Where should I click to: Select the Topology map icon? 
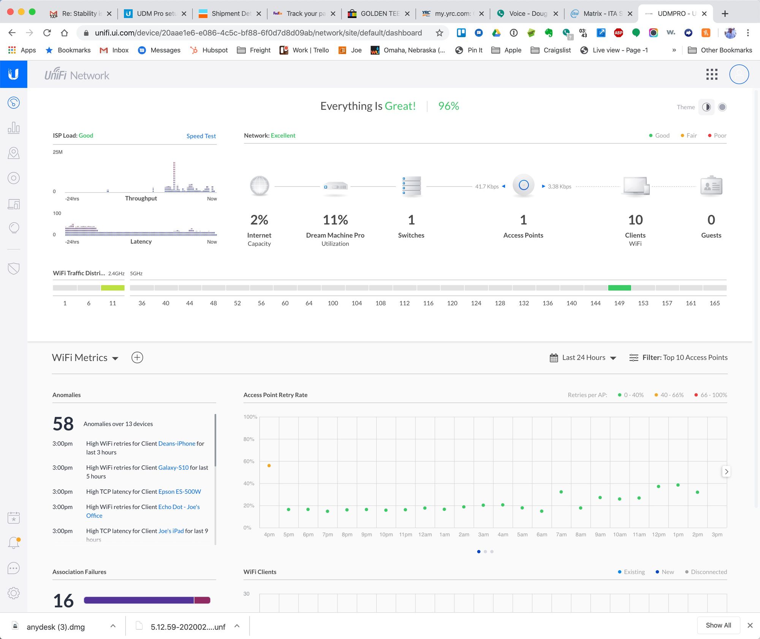13,152
